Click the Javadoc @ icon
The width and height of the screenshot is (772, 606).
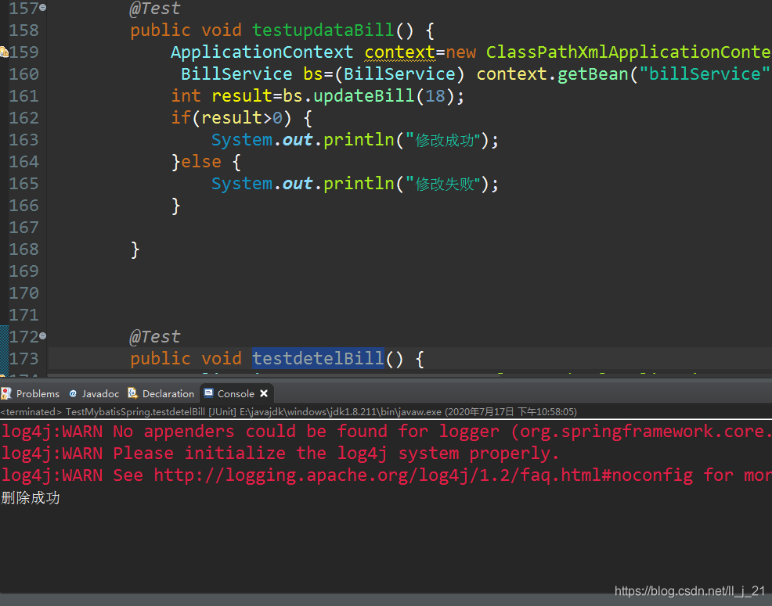tap(73, 393)
